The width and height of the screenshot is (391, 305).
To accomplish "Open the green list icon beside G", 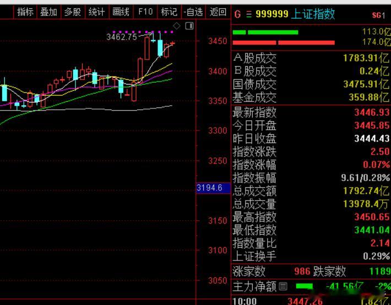I will click(x=248, y=14).
